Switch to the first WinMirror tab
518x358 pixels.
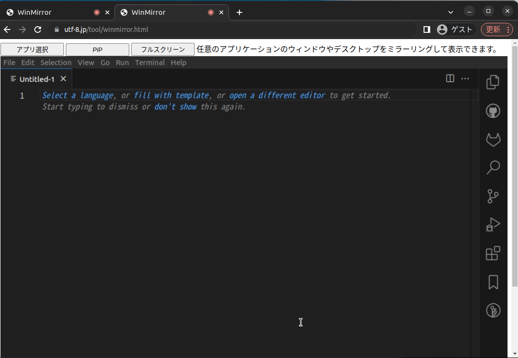(x=57, y=12)
